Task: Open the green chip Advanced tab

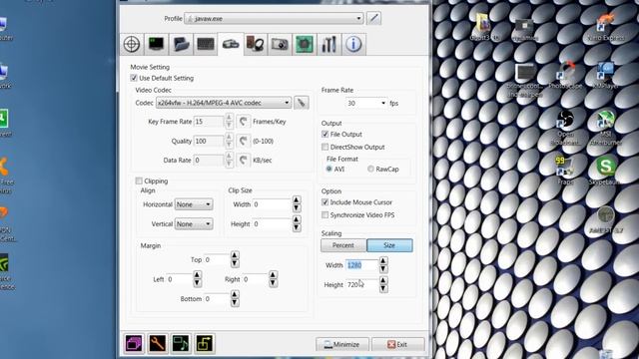Action: pyautogui.click(x=305, y=44)
